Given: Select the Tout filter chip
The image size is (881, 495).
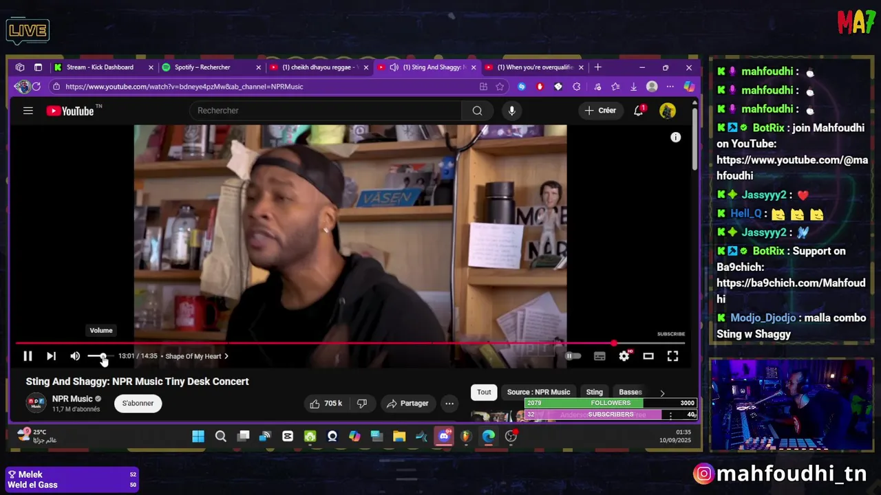Looking at the screenshot, I should (485, 393).
